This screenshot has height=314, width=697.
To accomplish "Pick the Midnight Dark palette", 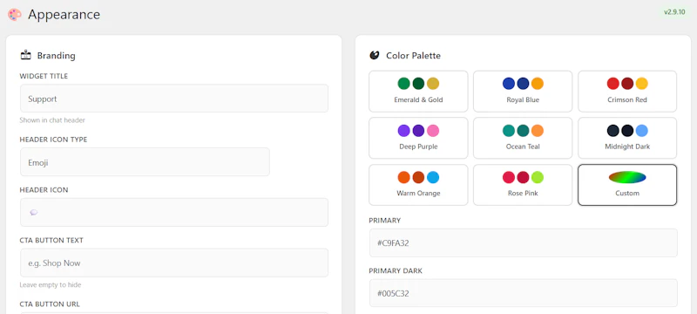I will coord(627,138).
